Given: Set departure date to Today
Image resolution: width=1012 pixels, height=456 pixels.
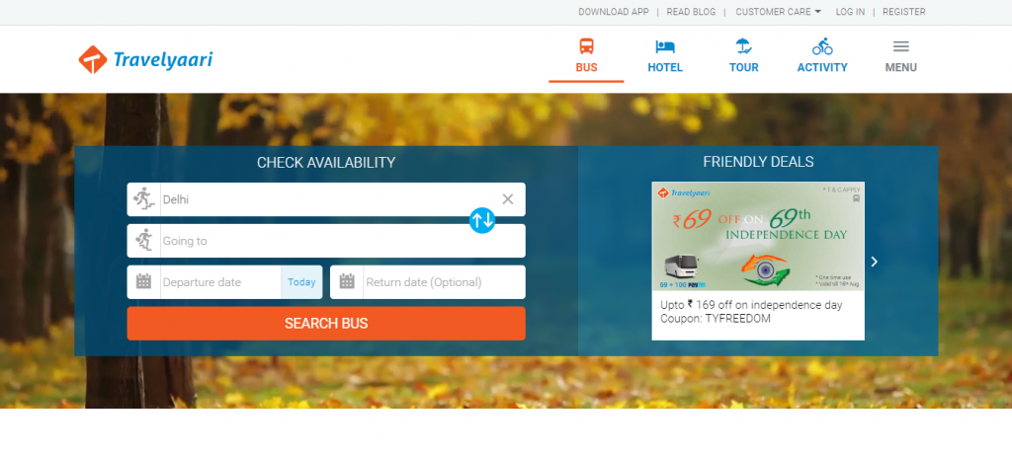Looking at the screenshot, I should 301,282.
